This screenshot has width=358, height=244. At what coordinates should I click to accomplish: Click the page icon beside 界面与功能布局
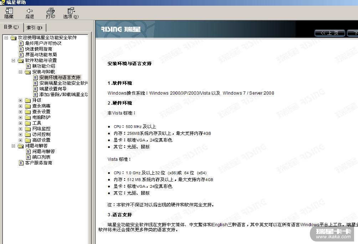21,55
